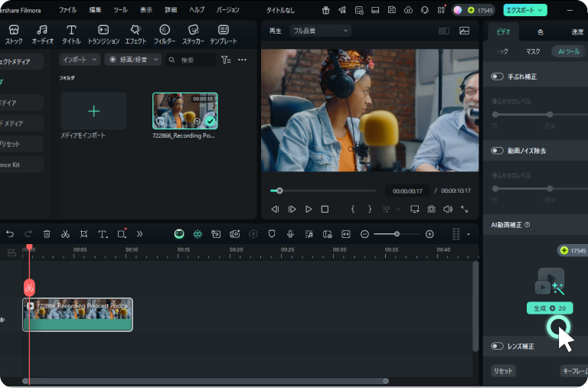588x388 pixels.
Task: Open the 録画/録音 record dropdown
Action: point(133,60)
